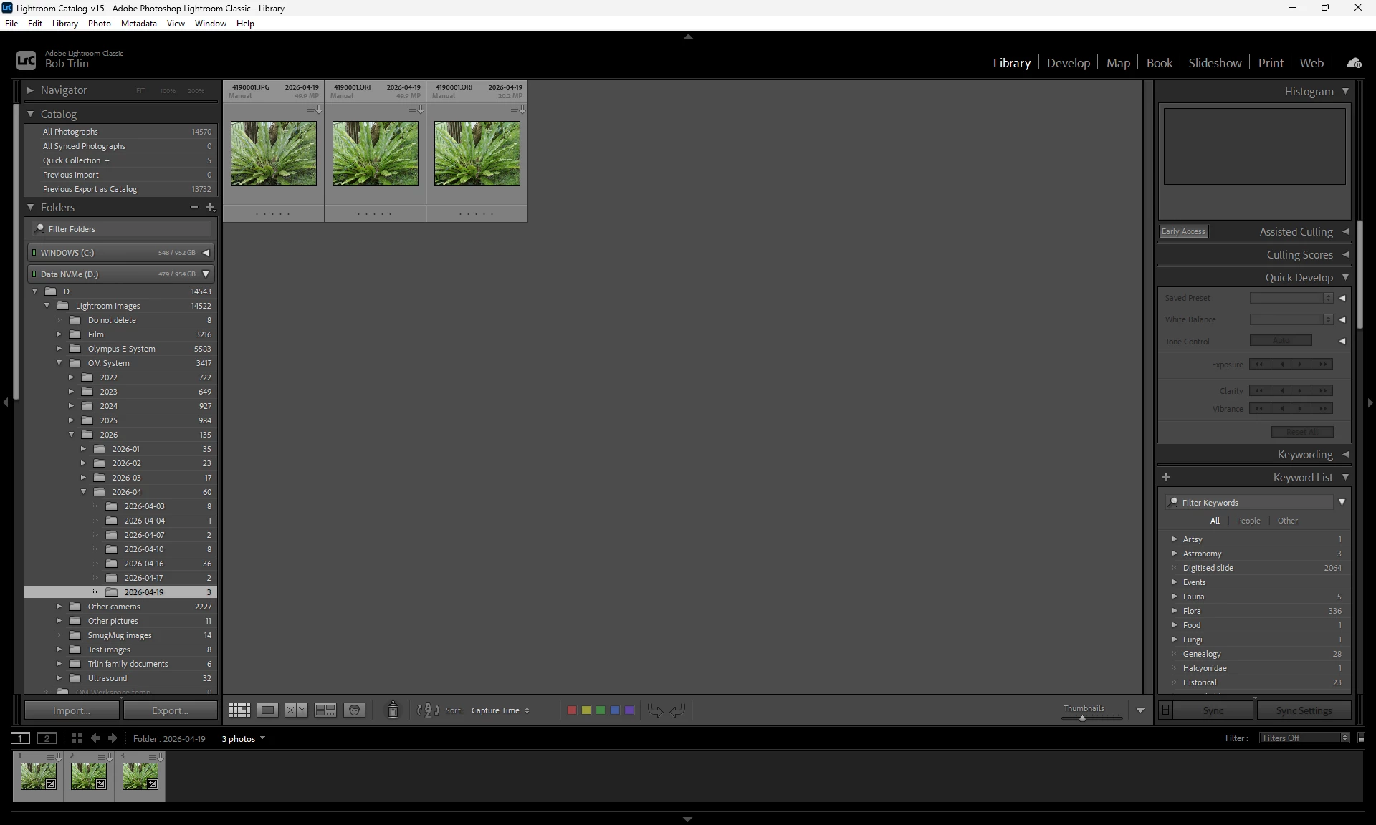Switch to Loupe view
This screenshot has height=825, width=1376.
[268, 710]
